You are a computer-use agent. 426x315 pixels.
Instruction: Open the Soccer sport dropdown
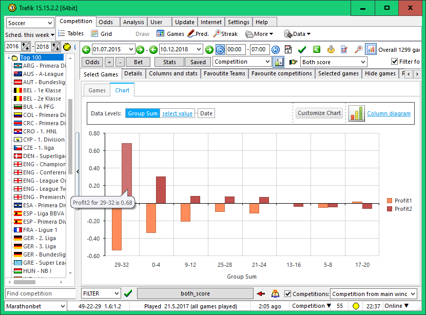click(x=30, y=23)
